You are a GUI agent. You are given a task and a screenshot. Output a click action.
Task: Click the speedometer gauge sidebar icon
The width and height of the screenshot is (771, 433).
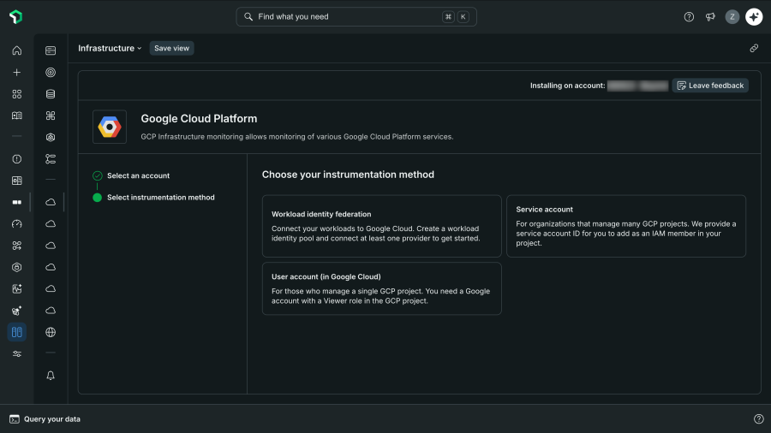pyautogui.click(x=17, y=224)
